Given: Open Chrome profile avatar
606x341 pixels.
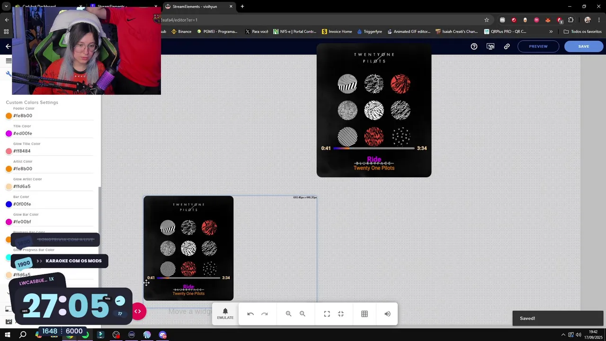Looking at the screenshot, I should click(x=588, y=20).
